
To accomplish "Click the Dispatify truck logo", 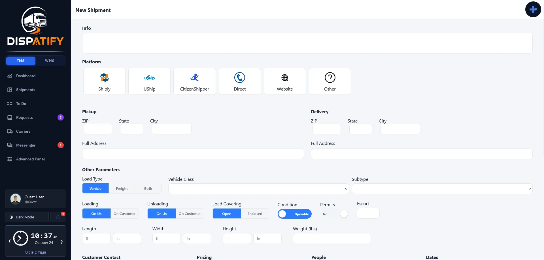I will (35, 26).
